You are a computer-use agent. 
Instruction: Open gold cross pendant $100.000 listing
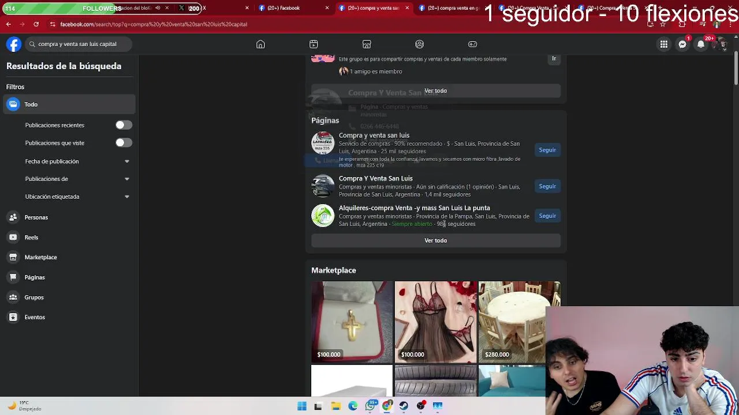point(352,322)
